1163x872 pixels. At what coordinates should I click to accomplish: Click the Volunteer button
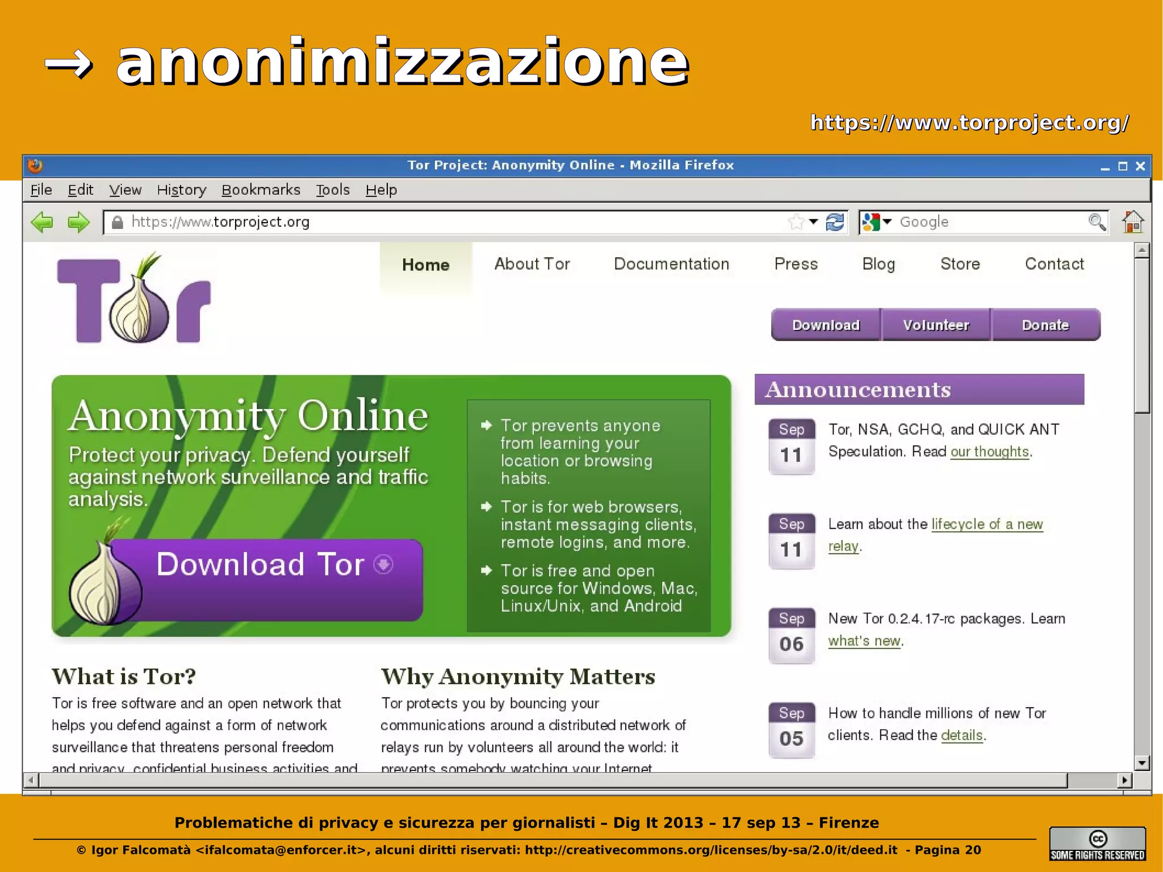936,325
